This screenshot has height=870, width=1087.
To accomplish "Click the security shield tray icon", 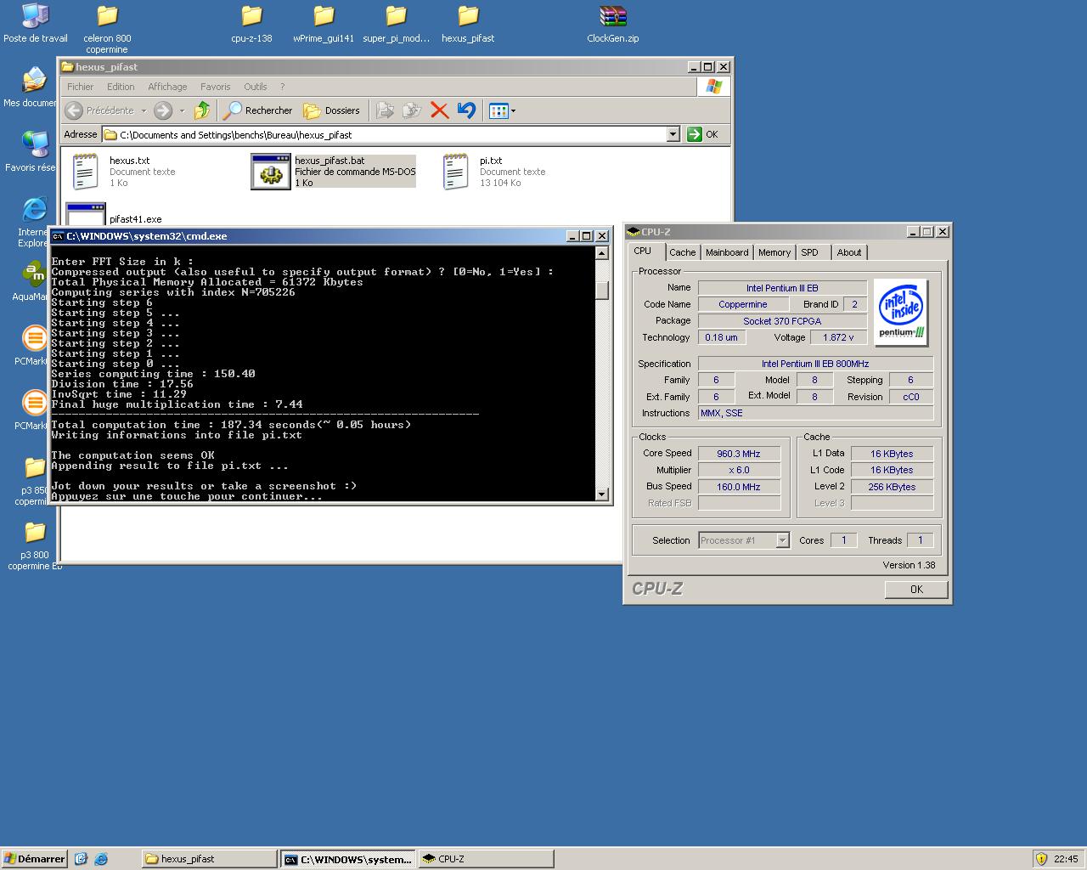I will click(x=1042, y=859).
